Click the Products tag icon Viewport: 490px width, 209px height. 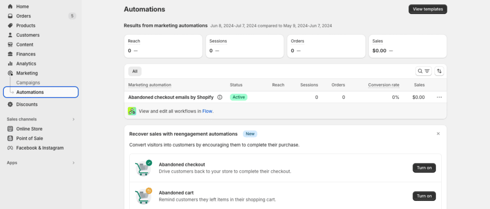(x=11, y=25)
